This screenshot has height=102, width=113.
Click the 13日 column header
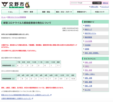(53, 62)
